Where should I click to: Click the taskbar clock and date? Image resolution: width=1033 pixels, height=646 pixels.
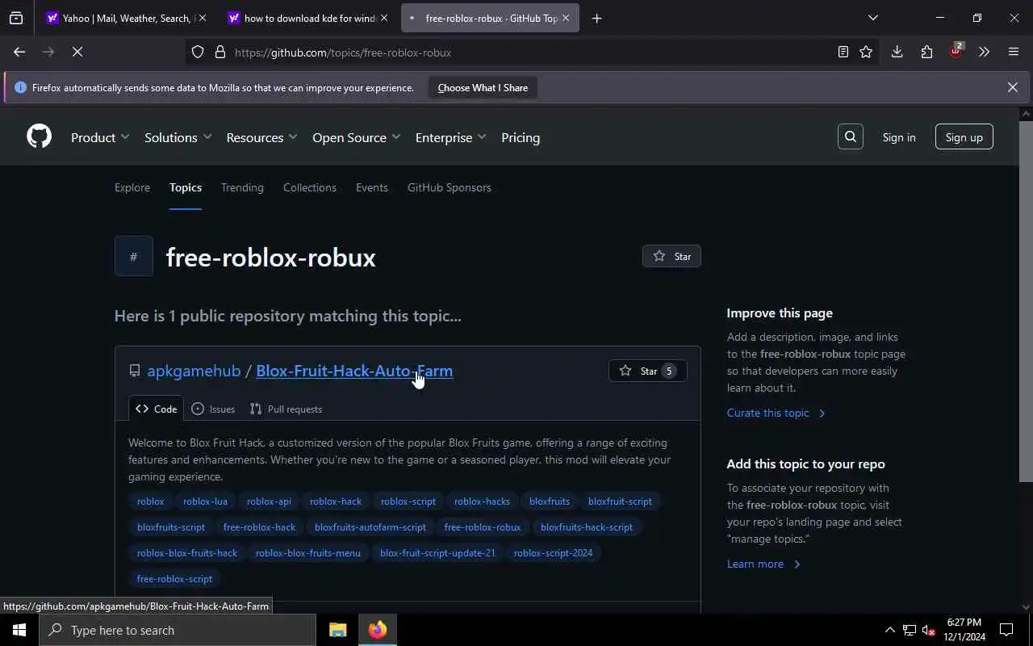pyautogui.click(x=964, y=630)
